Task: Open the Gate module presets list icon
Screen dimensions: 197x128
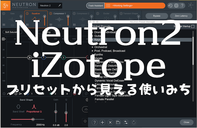Action: [x=4, y=25]
